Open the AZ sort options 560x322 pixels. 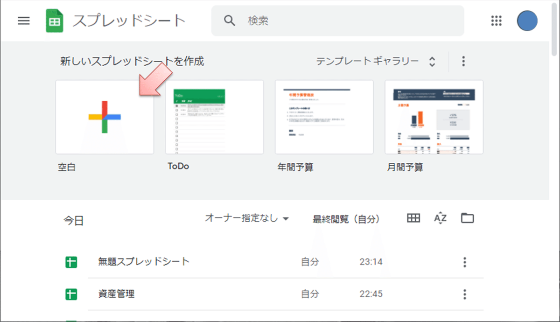440,218
